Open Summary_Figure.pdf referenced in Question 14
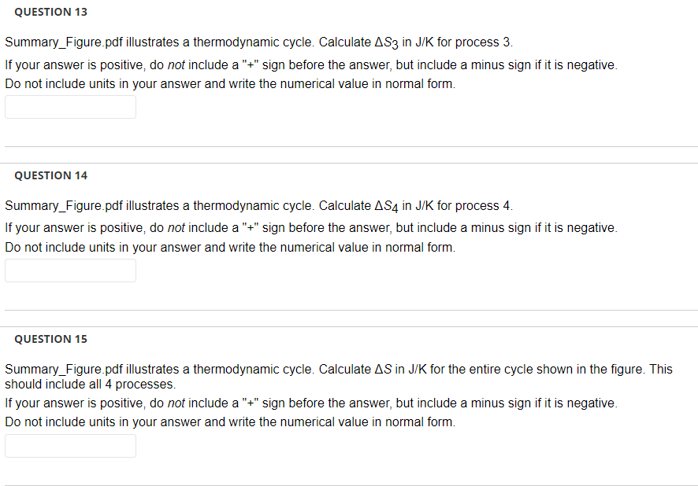This screenshot has width=698, height=486. [x=59, y=205]
